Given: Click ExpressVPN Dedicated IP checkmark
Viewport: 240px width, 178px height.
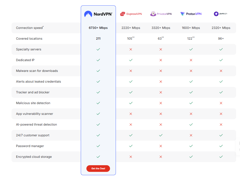Looking at the screenshot, I should (x=131, y=60).
